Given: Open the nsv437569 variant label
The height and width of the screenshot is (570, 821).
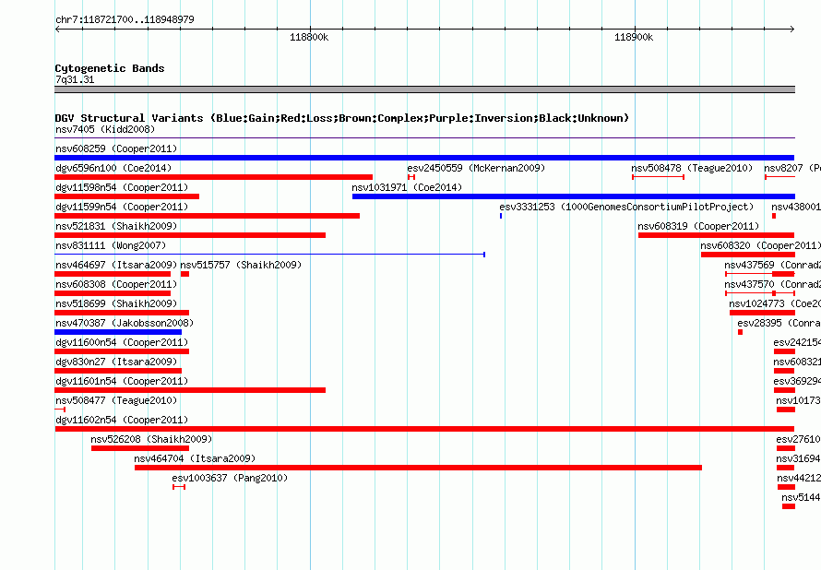Looking at the screenshot, I should [773, 265].
